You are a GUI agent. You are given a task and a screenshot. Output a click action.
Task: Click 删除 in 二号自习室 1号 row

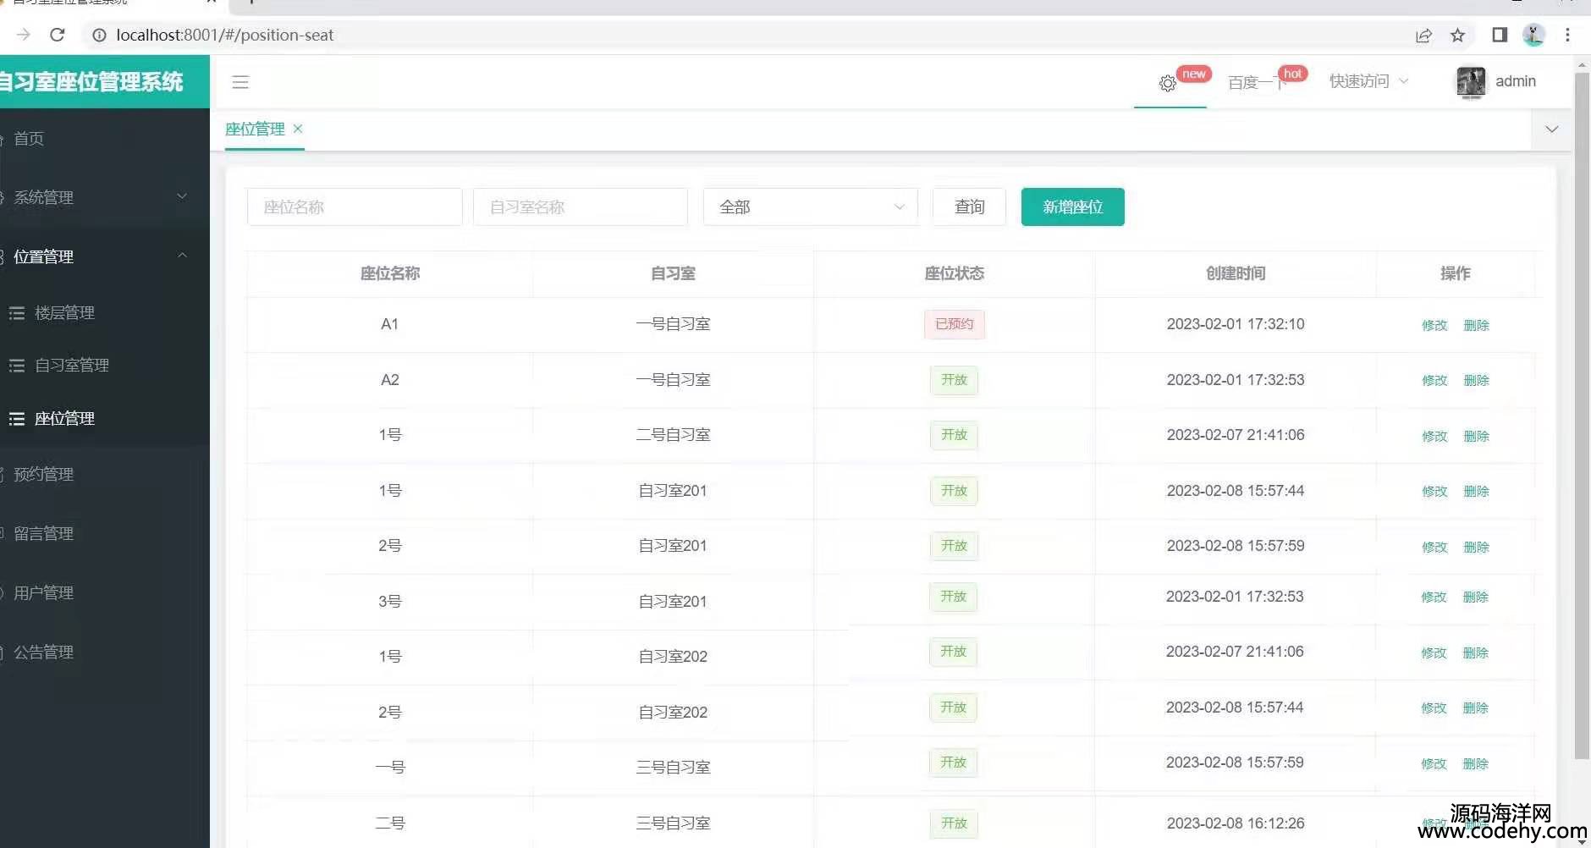point(1477,436)
